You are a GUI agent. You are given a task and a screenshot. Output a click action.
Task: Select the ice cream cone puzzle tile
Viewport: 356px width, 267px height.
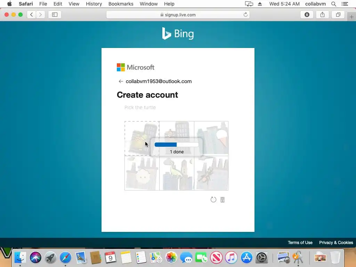211,138
